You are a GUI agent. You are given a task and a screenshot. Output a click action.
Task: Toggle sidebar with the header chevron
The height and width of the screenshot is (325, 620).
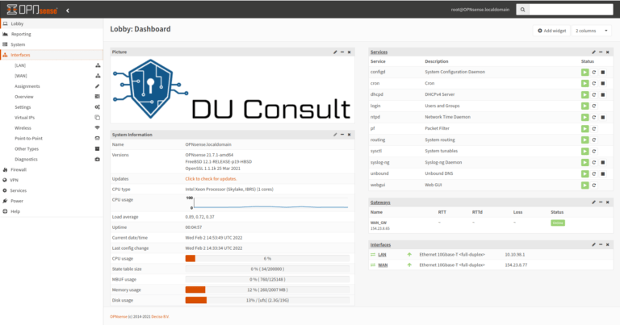[x=67, y=10]
